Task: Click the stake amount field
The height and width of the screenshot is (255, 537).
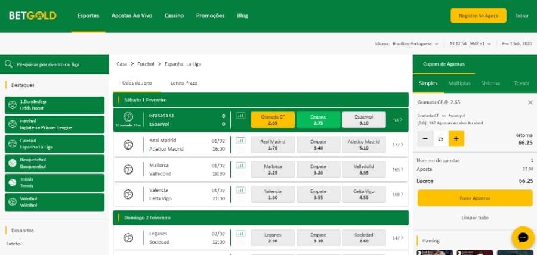Action: click(441, 138)
